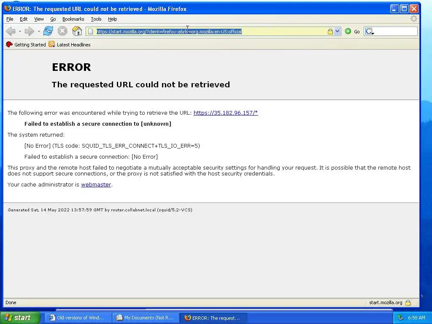Reload the page with the refresh icon

[48, 31]
